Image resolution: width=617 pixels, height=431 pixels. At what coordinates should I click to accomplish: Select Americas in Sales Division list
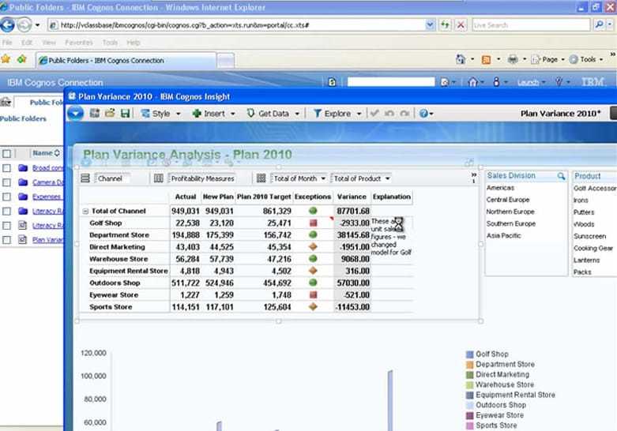pos(500,188)
